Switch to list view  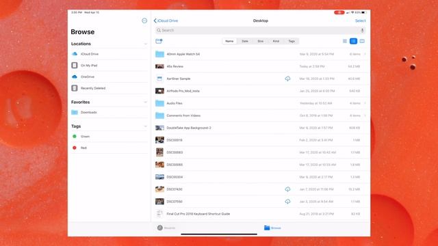coord(353,41)
